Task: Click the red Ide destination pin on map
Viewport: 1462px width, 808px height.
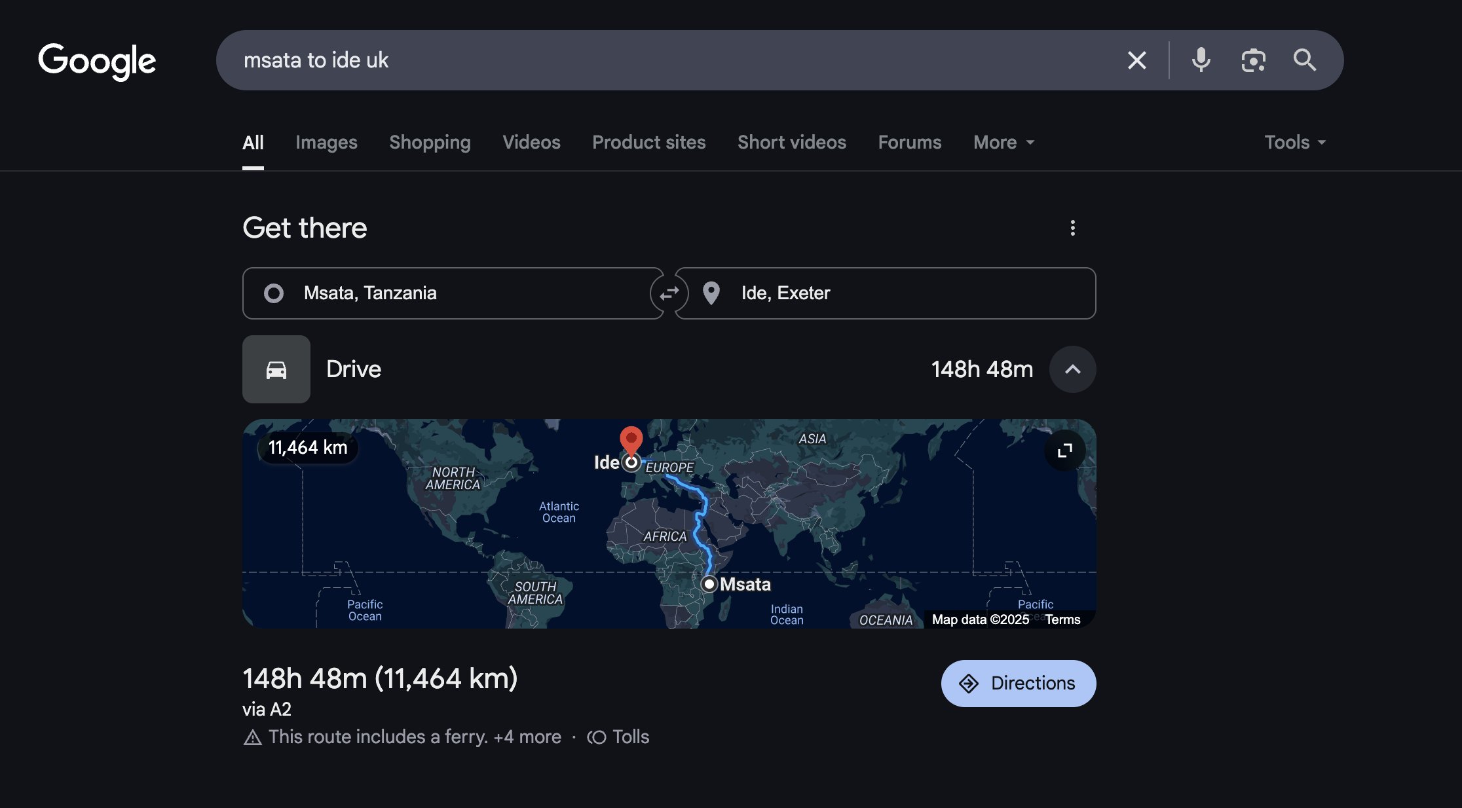Action: tap(631, 441)
